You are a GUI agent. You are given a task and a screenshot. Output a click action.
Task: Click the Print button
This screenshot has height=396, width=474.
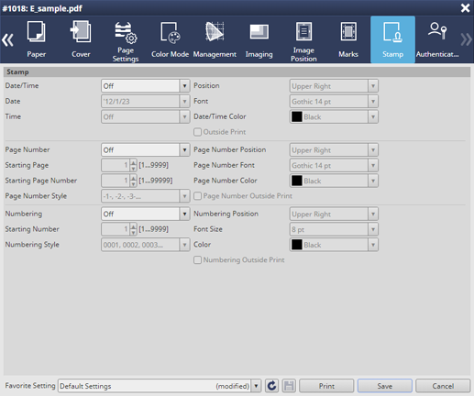pyautogui.click(x=326, y=386)
